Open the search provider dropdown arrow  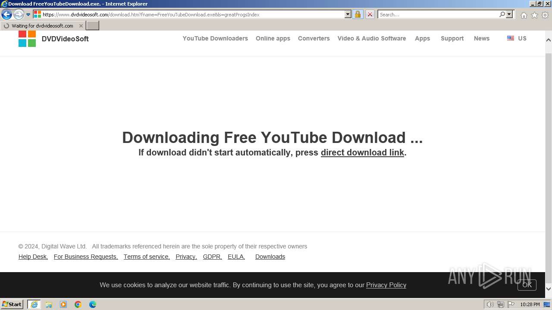[509, 14]
